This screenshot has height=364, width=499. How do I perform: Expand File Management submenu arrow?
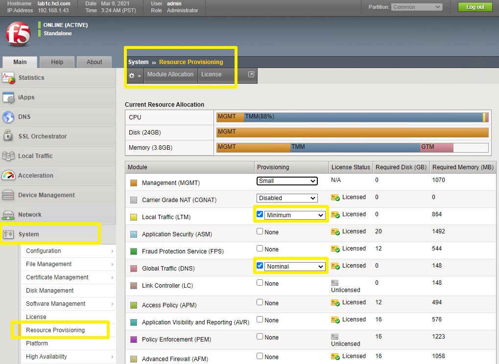(x=112, y=265)
